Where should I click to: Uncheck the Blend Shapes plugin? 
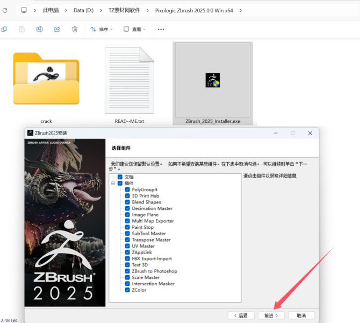(x=127, y=202)
